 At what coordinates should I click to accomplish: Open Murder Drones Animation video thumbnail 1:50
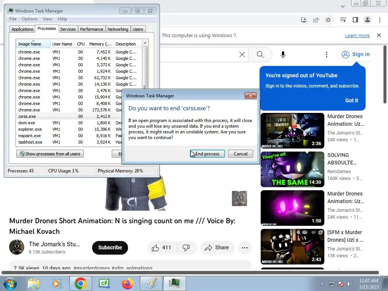point(293,208)
